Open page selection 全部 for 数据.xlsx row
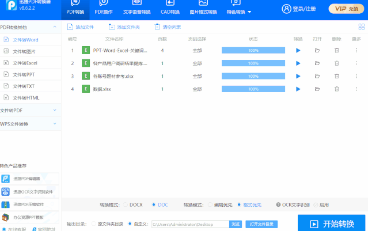Viewport: 368px width, 231px height. click(x=197, y=89)
